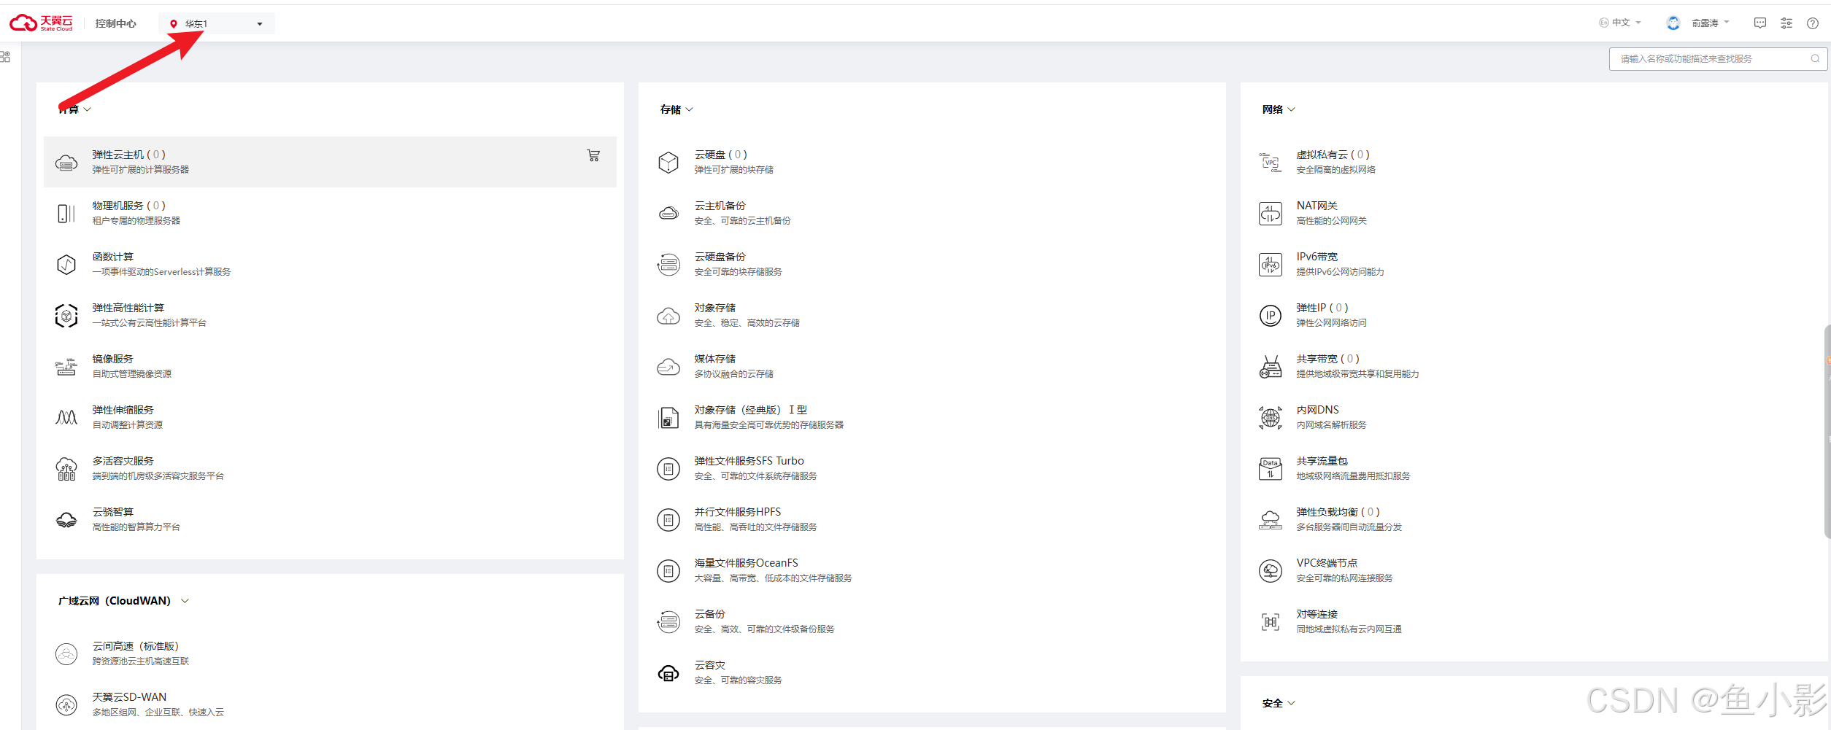Open VPC终端节点 service

tap(1534, 570)
